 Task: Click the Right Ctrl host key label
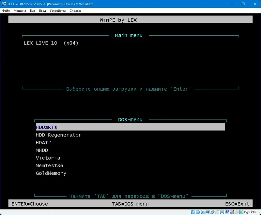[x=250, y=212]
